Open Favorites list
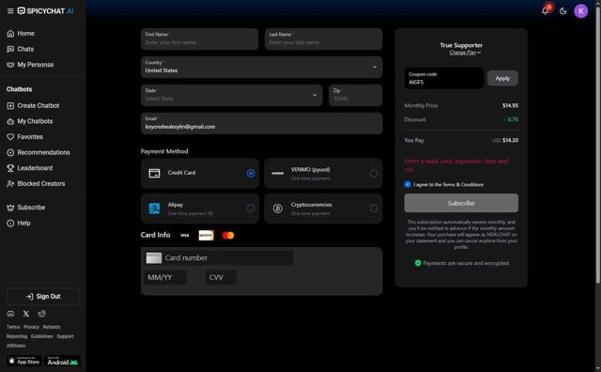 pos(25,136)
